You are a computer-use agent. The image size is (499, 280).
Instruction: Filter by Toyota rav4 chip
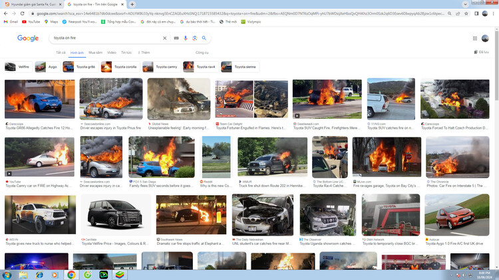201,67
